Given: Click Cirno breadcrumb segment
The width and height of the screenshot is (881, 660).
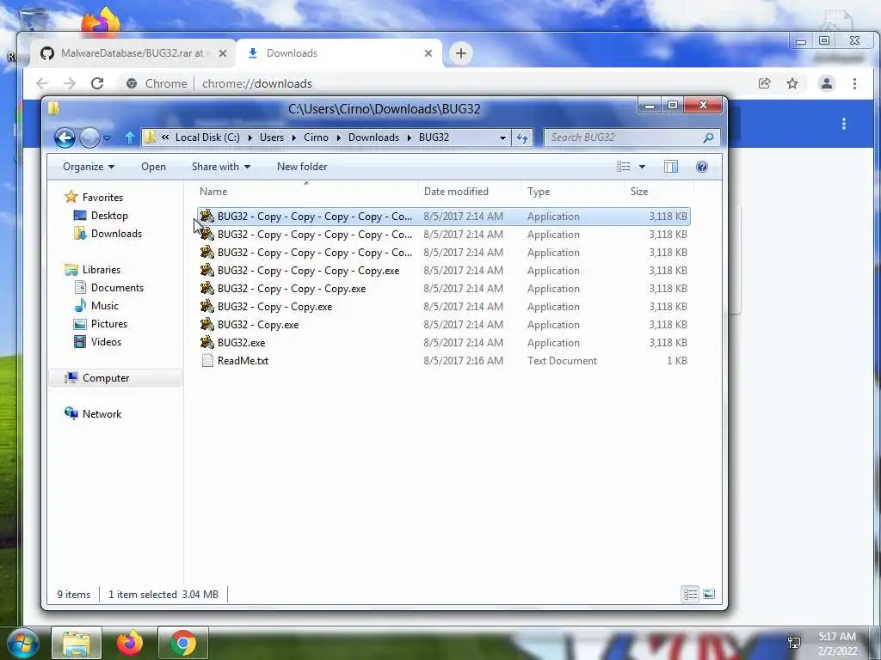Looking at the screenshot, I should [316, 137].
